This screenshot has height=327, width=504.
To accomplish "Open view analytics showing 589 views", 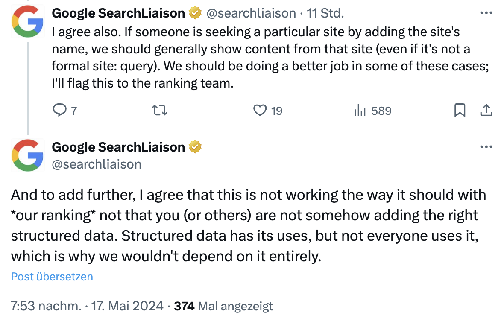I will (x=360, y=111).
